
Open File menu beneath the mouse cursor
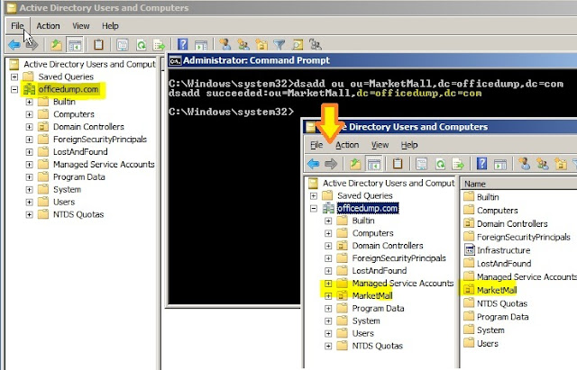pos(17,26)
